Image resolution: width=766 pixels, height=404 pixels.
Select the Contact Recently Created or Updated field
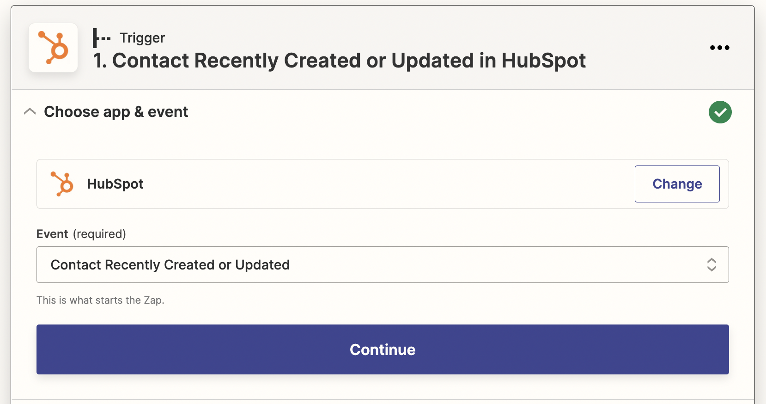pyautogui.click(x=383, y=264)
